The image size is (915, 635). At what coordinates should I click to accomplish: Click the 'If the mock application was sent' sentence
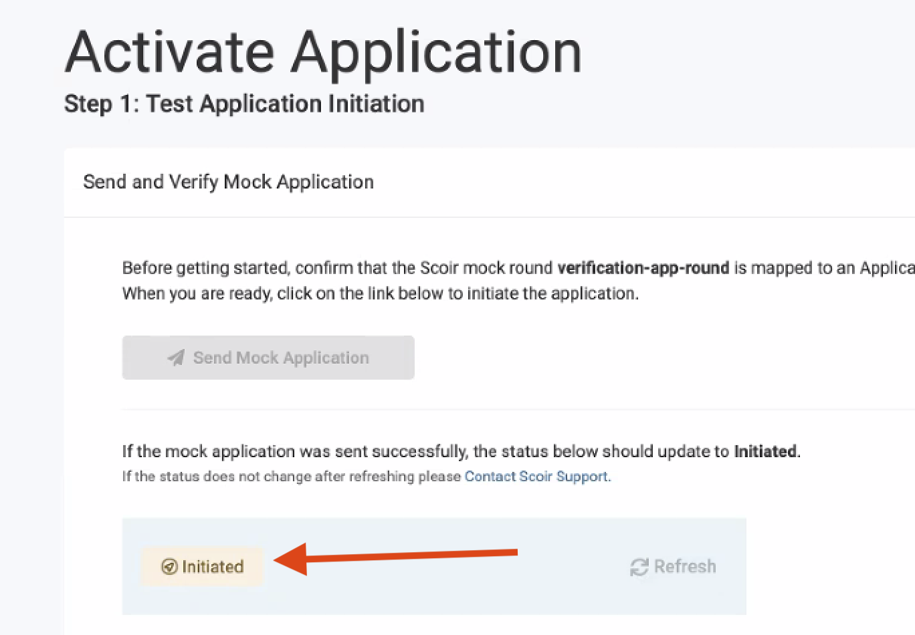point(462,451)
